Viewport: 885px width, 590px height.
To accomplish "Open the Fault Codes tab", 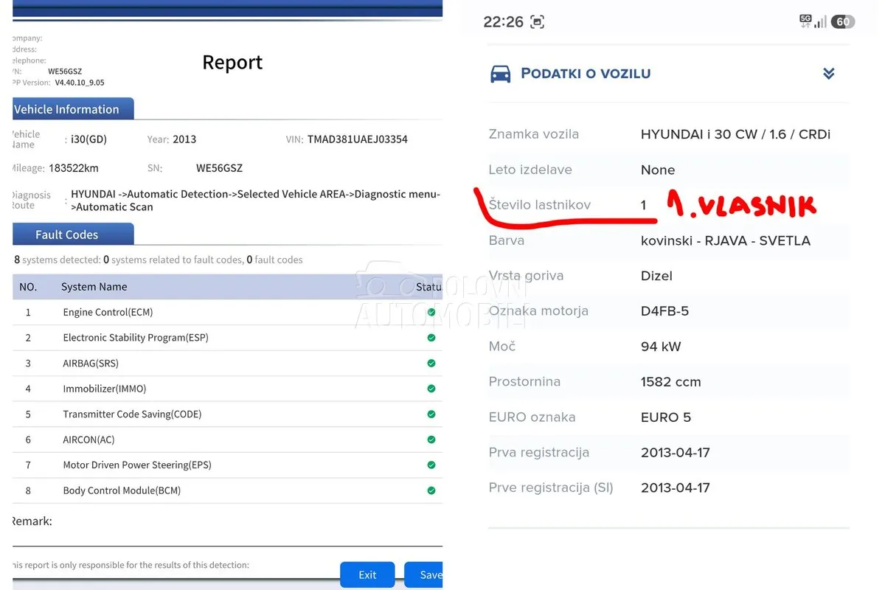I will pos(72,235).
